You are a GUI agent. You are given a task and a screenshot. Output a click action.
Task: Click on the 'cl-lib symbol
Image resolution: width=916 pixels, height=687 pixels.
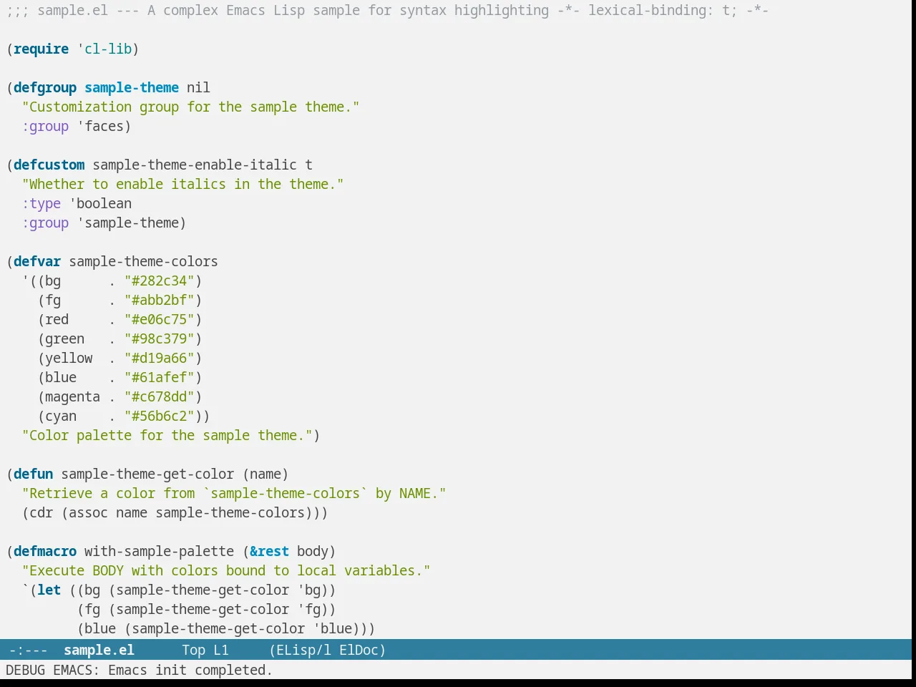tap(104, 49)
